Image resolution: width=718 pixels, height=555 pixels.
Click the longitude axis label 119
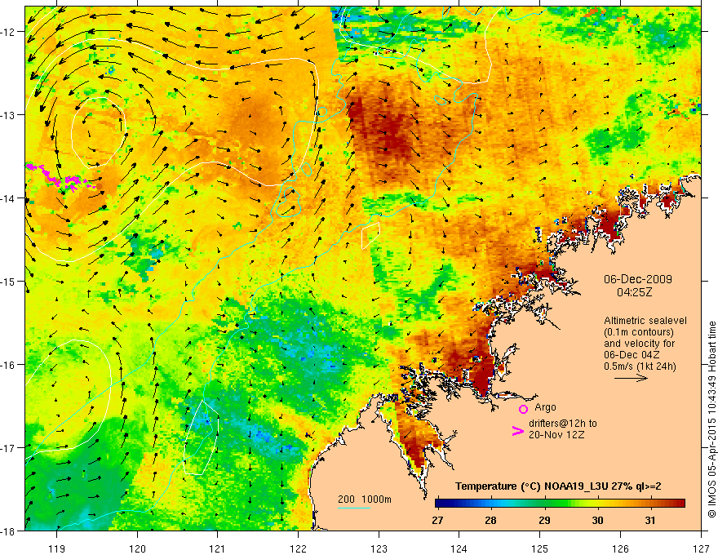[x=57, y=548]
